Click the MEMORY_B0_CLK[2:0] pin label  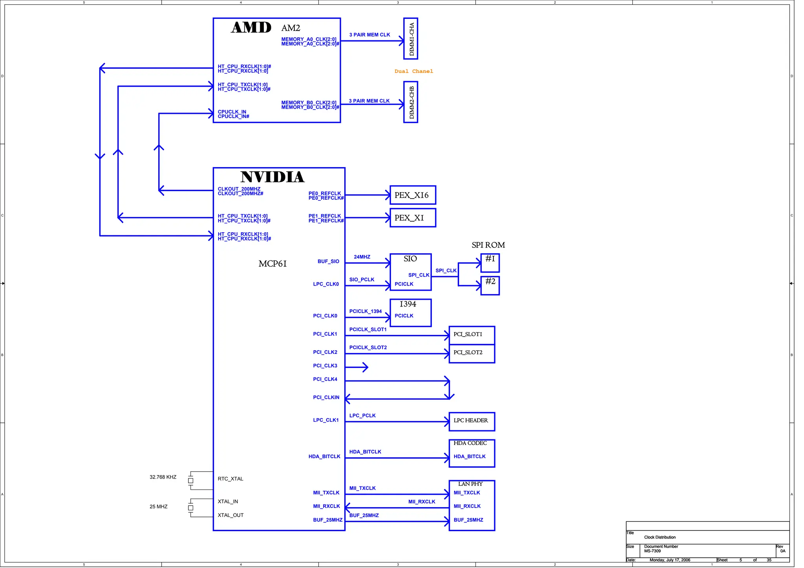pos(309,102)
